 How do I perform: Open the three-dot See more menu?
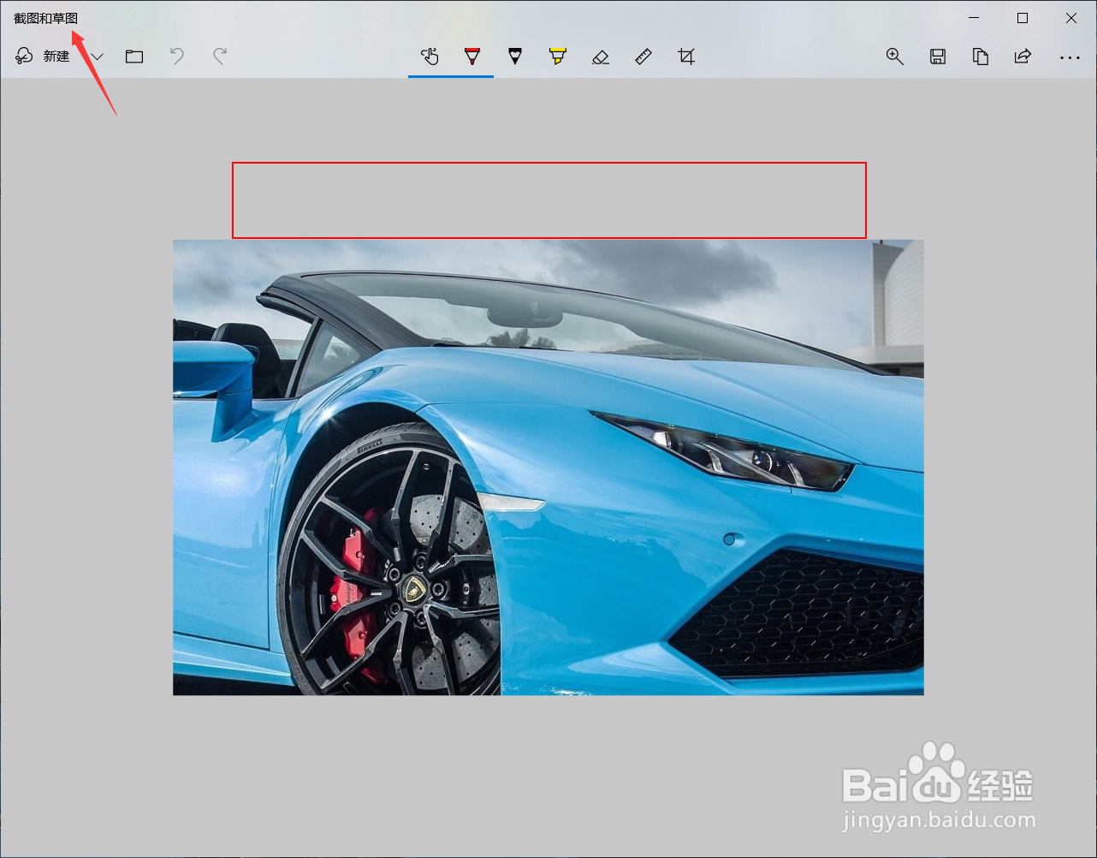[1070, 57]
